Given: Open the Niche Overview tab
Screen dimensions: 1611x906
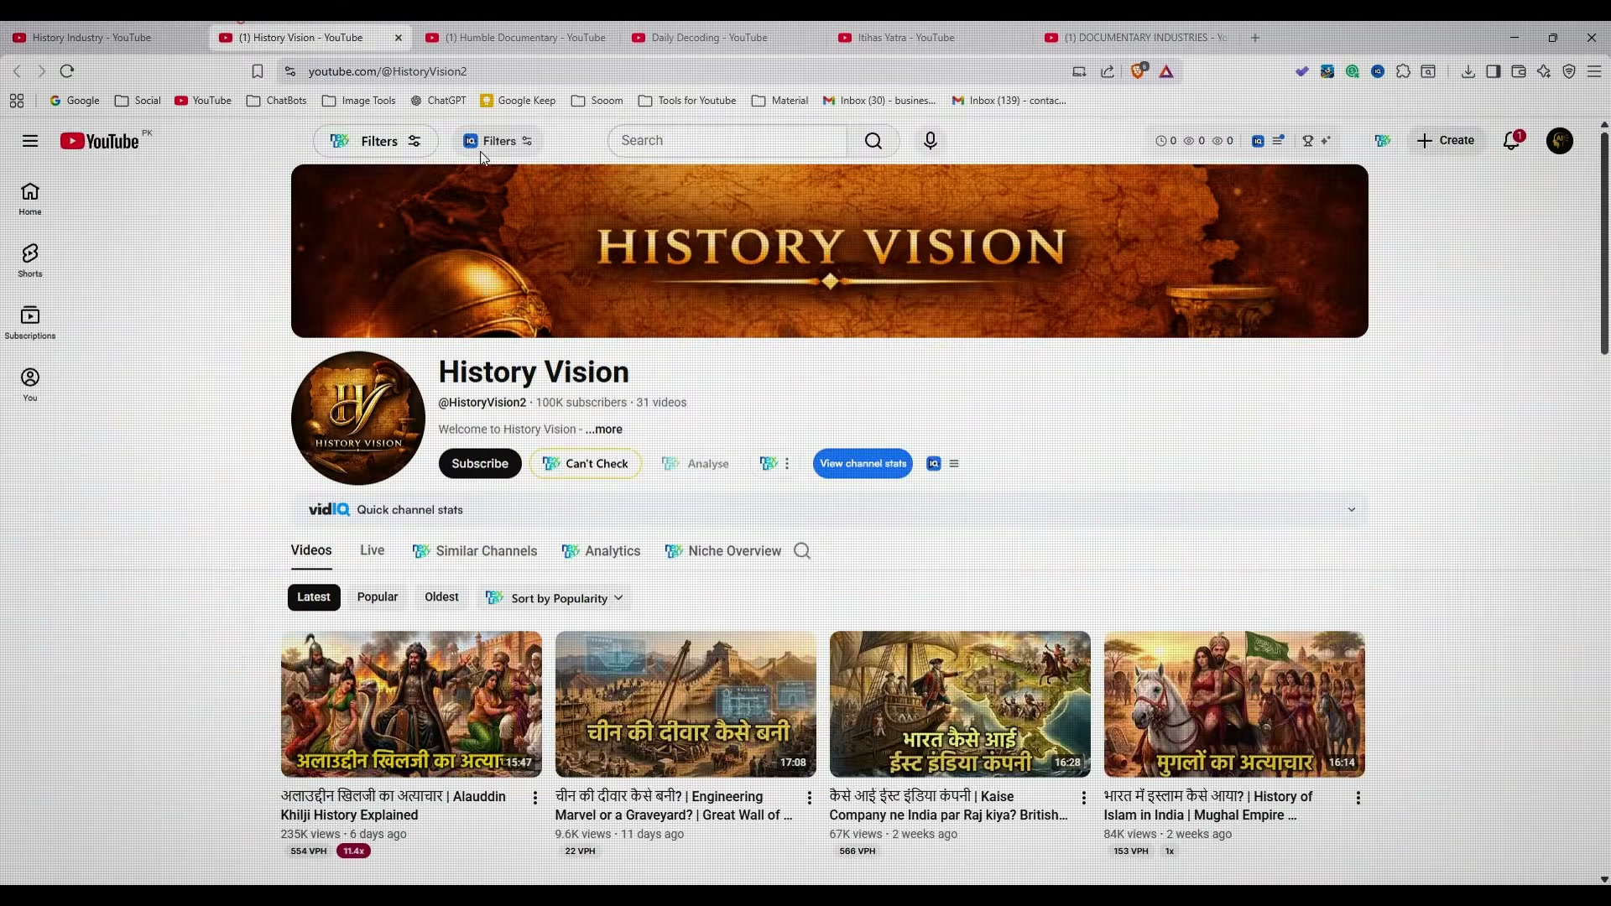Looking at the screenshot, I should click(722, 551).
